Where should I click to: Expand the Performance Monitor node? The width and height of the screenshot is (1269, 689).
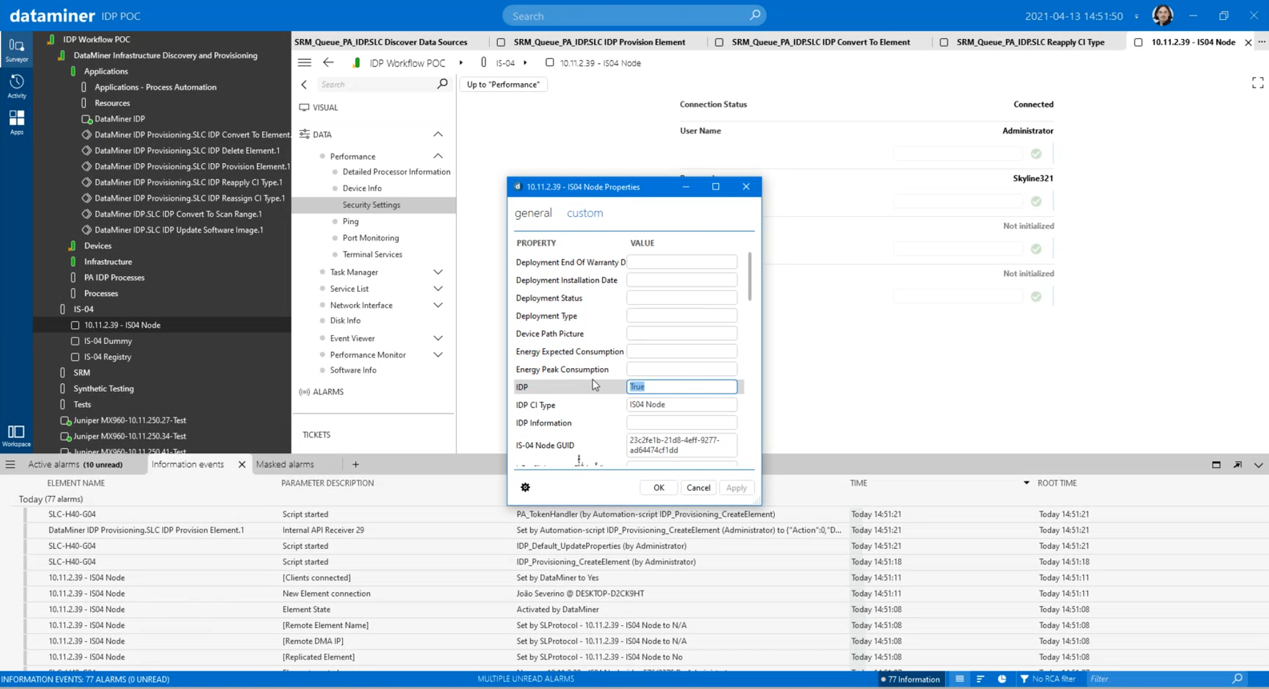click(438, 355)
